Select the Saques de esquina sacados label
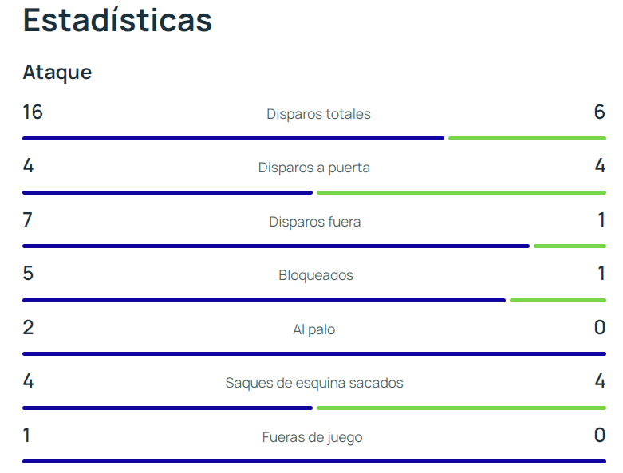 [314, 383]
